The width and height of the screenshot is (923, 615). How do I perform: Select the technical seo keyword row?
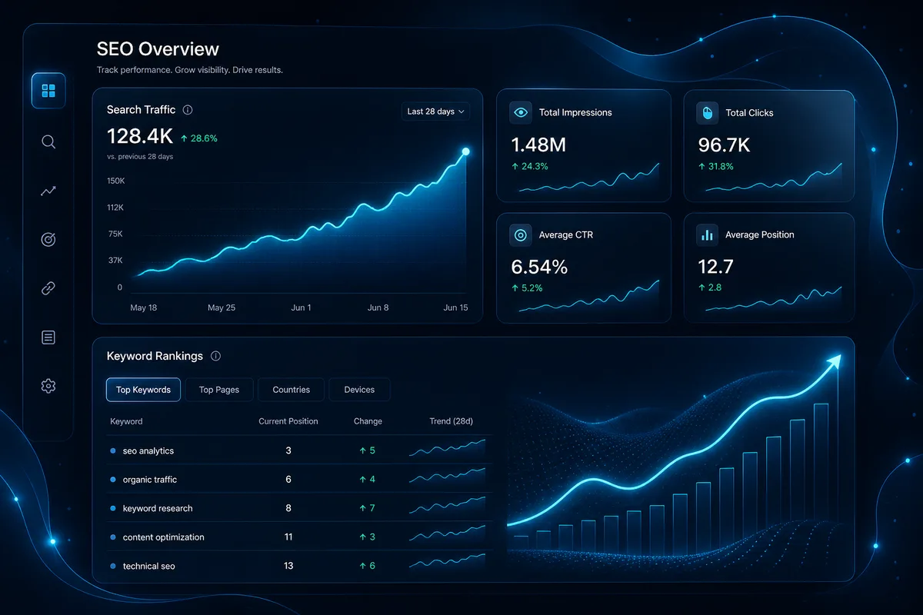click(298, 566)
